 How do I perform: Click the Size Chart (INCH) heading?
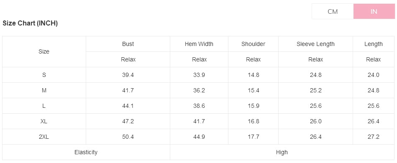30,23
